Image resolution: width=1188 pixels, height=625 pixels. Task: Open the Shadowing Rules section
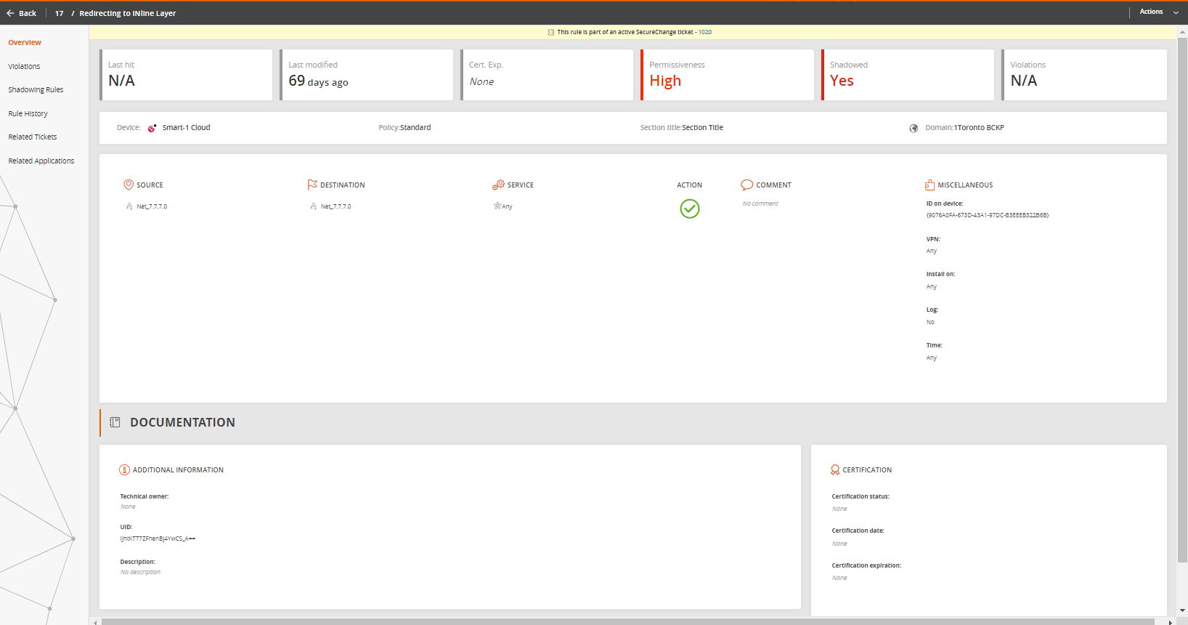(x=36, y=90)
